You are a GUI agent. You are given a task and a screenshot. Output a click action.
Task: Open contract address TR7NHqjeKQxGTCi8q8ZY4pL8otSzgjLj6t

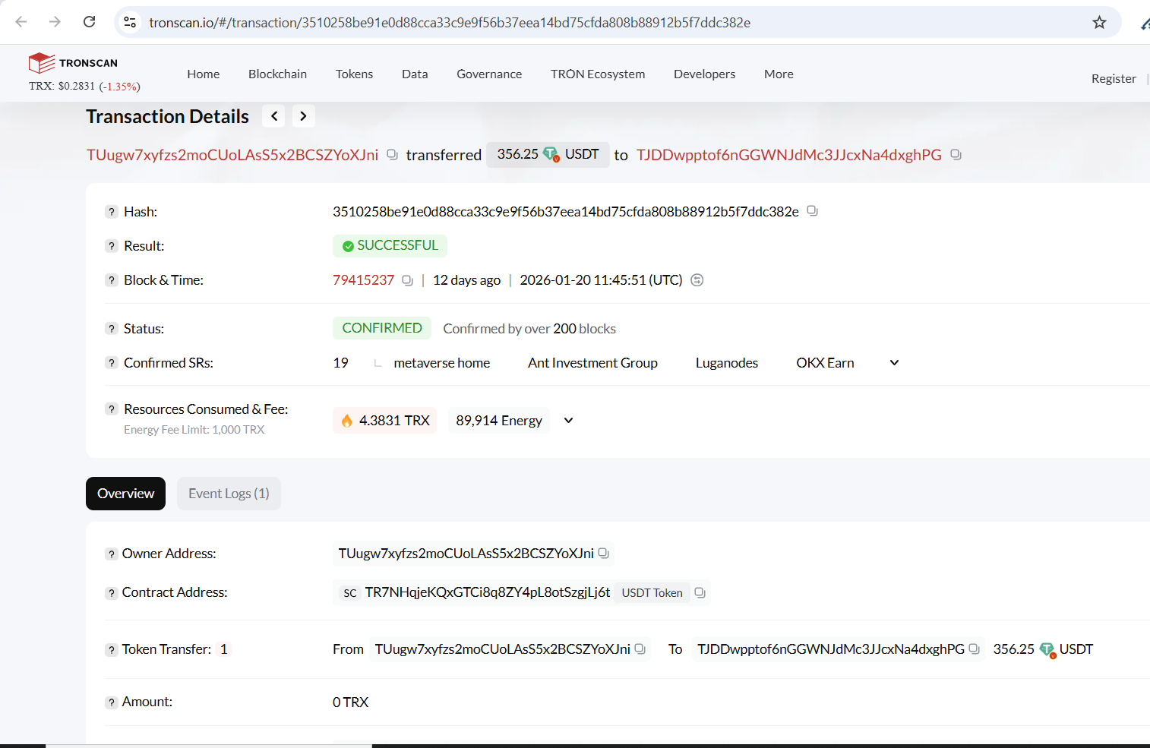(x=488, y=592)
